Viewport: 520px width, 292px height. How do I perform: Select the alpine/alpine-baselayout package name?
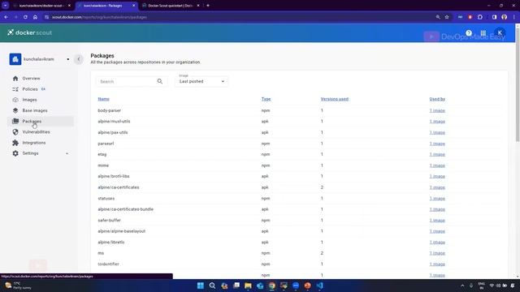point(121,231)
